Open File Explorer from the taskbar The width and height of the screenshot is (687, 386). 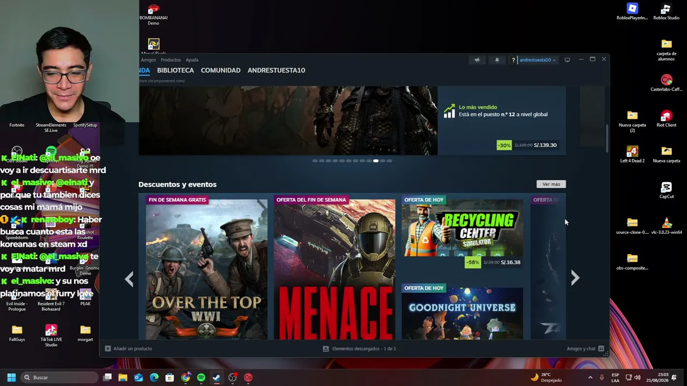123,377
